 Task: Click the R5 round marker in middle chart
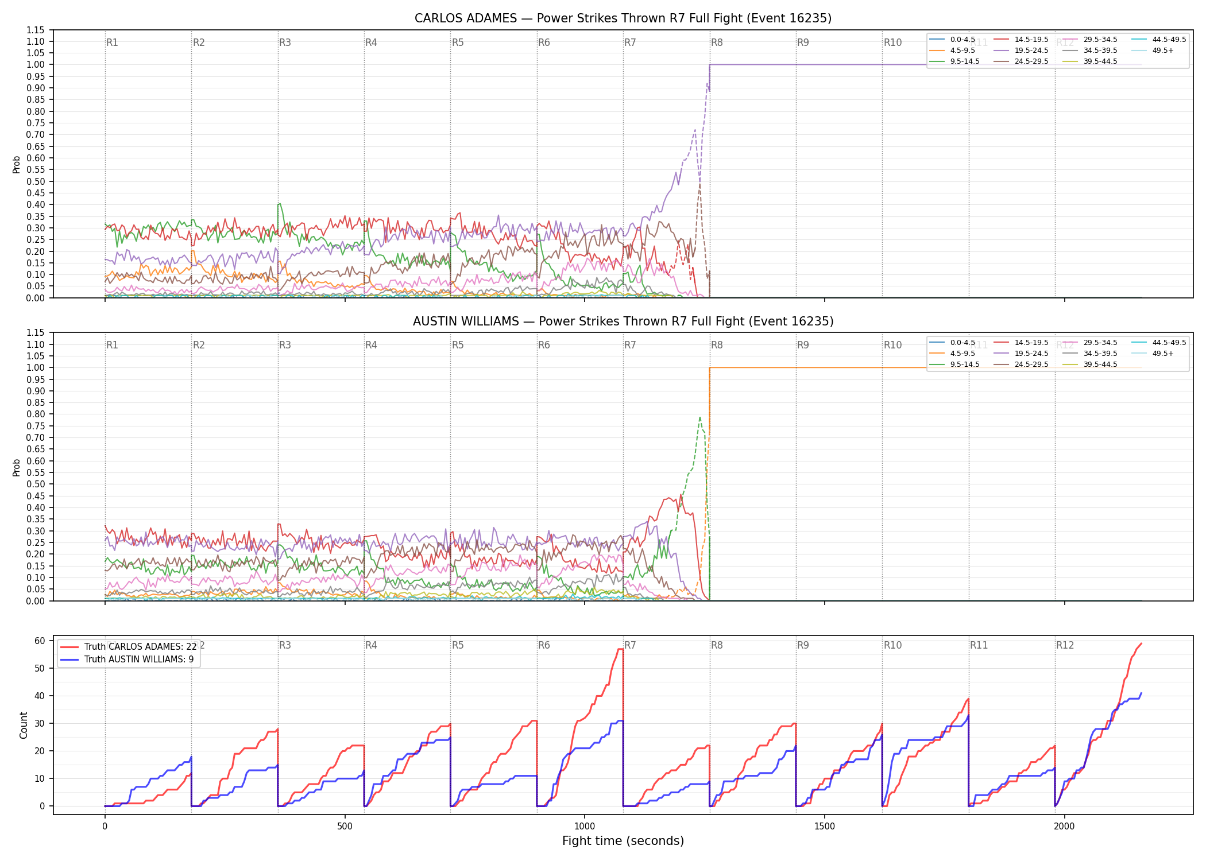tap(458, 345)
